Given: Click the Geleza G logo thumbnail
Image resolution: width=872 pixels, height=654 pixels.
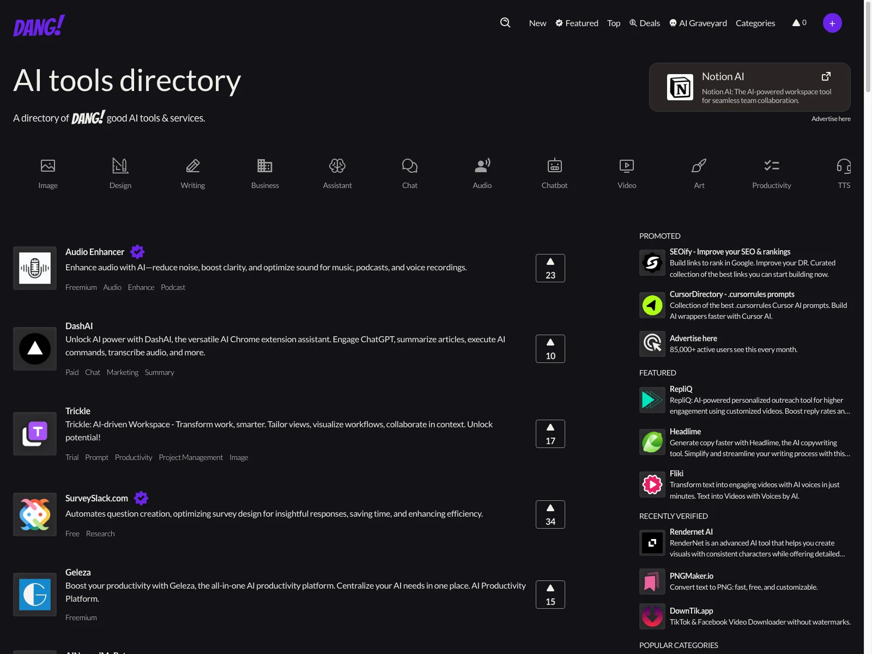Looking at the screenshot, I should click(35, 595).
